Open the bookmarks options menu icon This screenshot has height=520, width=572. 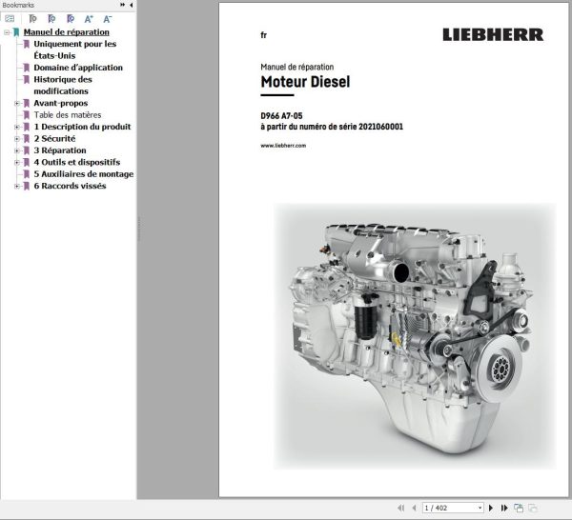(10, 19)
